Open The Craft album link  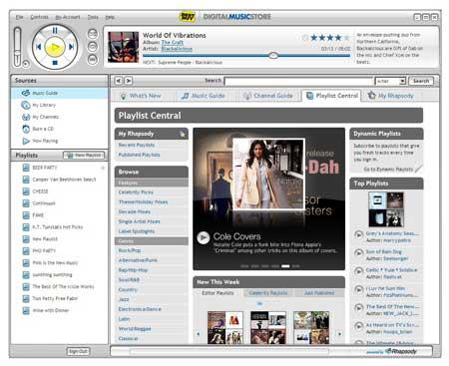172,42
